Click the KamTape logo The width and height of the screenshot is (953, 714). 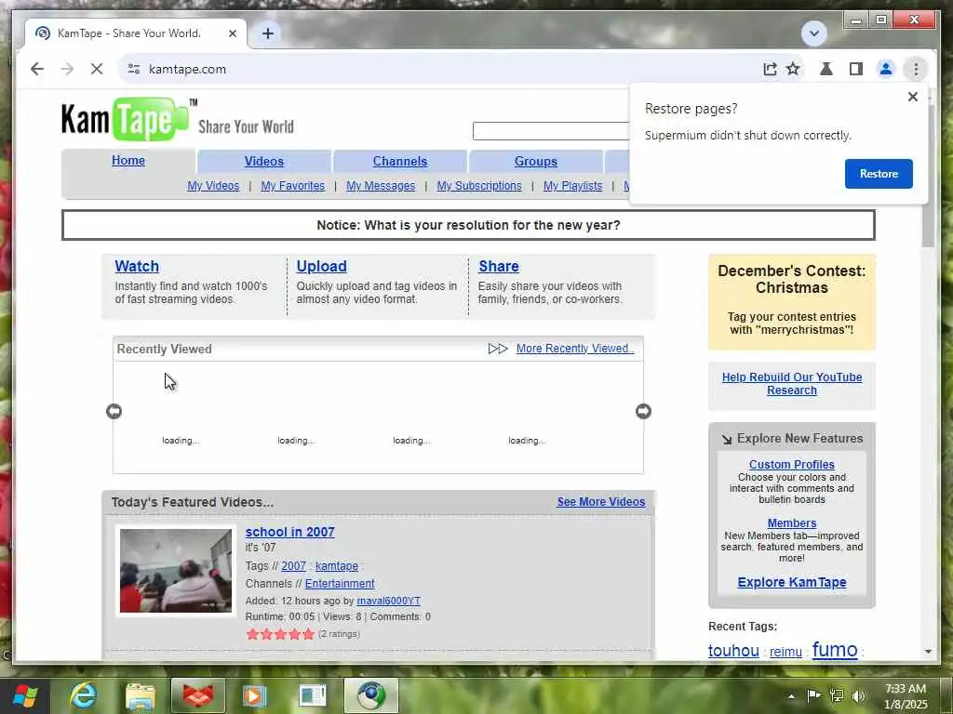click(x=130, y=119)
